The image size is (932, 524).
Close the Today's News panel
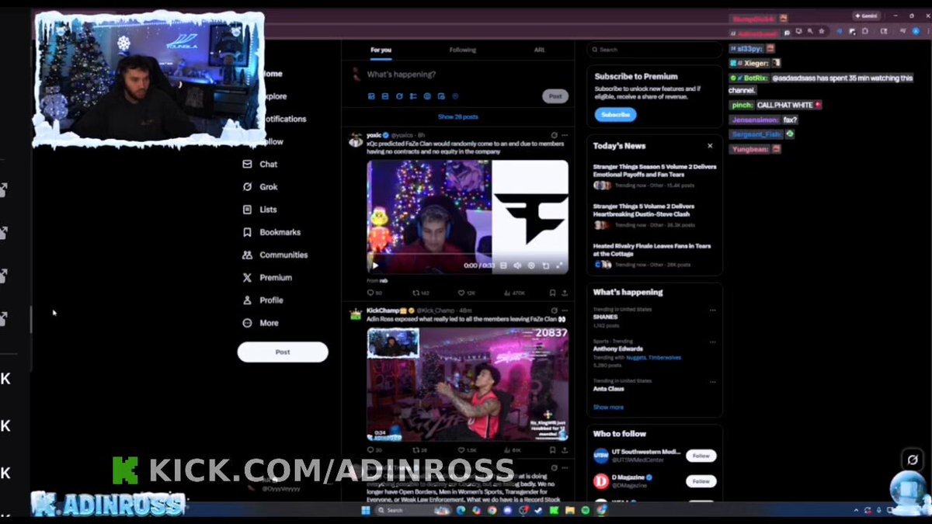coord(710,146)
